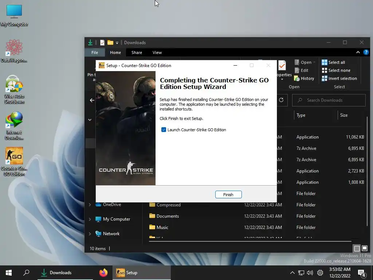Viewport: 373px width, 280px height.
Task: Switch to details view icon
Action: [357, 249]
